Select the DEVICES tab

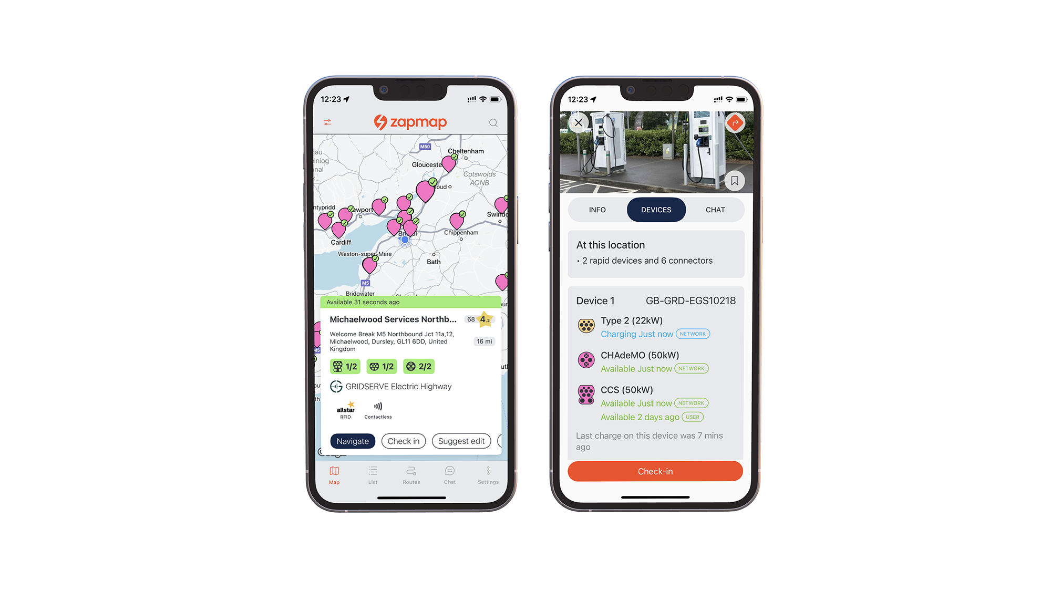[x=655, y=209]
